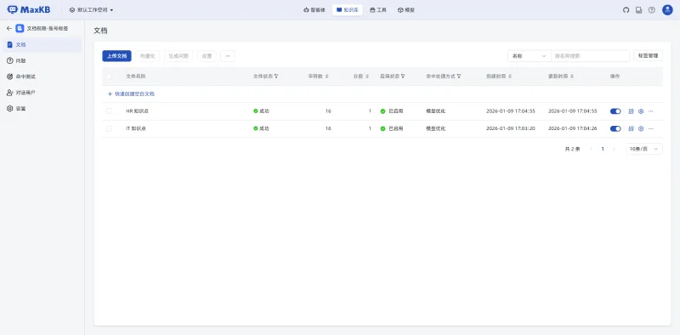Open the 默认工作空间 workspace dropdown
The image size is (680, 335).
(91, 10)
